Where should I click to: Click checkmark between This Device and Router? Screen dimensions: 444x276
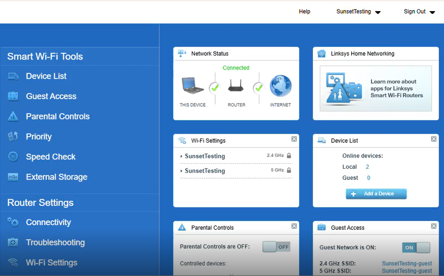(x=215, y=88)
